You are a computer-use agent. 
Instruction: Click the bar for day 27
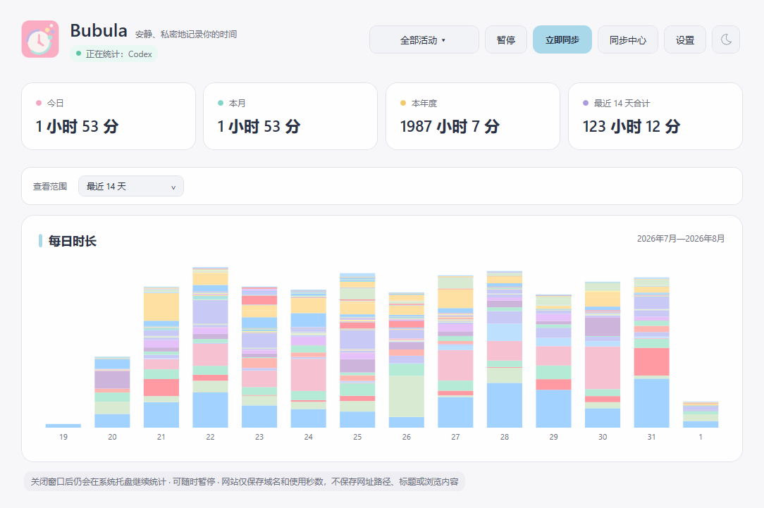click(x=455, y=351)
